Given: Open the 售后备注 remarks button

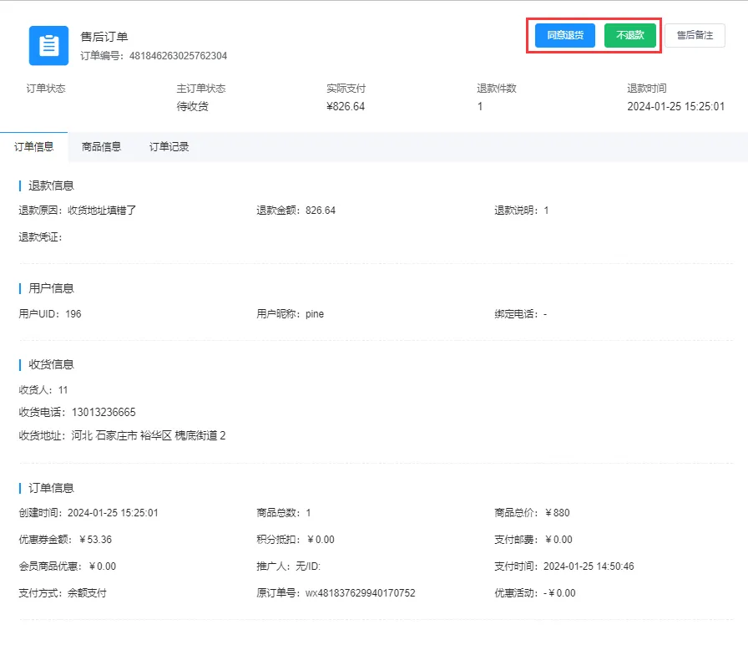Looking at the screenshot, I should tap(695, 36).
